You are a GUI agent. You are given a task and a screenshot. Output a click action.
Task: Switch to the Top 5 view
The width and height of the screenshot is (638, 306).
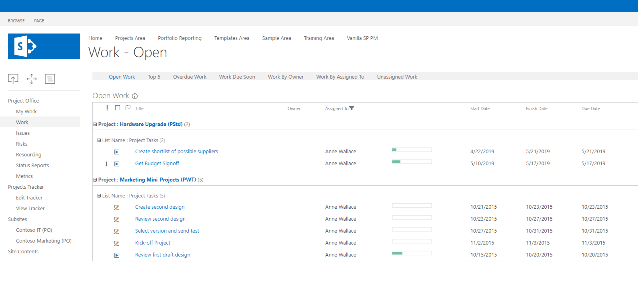click(x=154, y=77)
